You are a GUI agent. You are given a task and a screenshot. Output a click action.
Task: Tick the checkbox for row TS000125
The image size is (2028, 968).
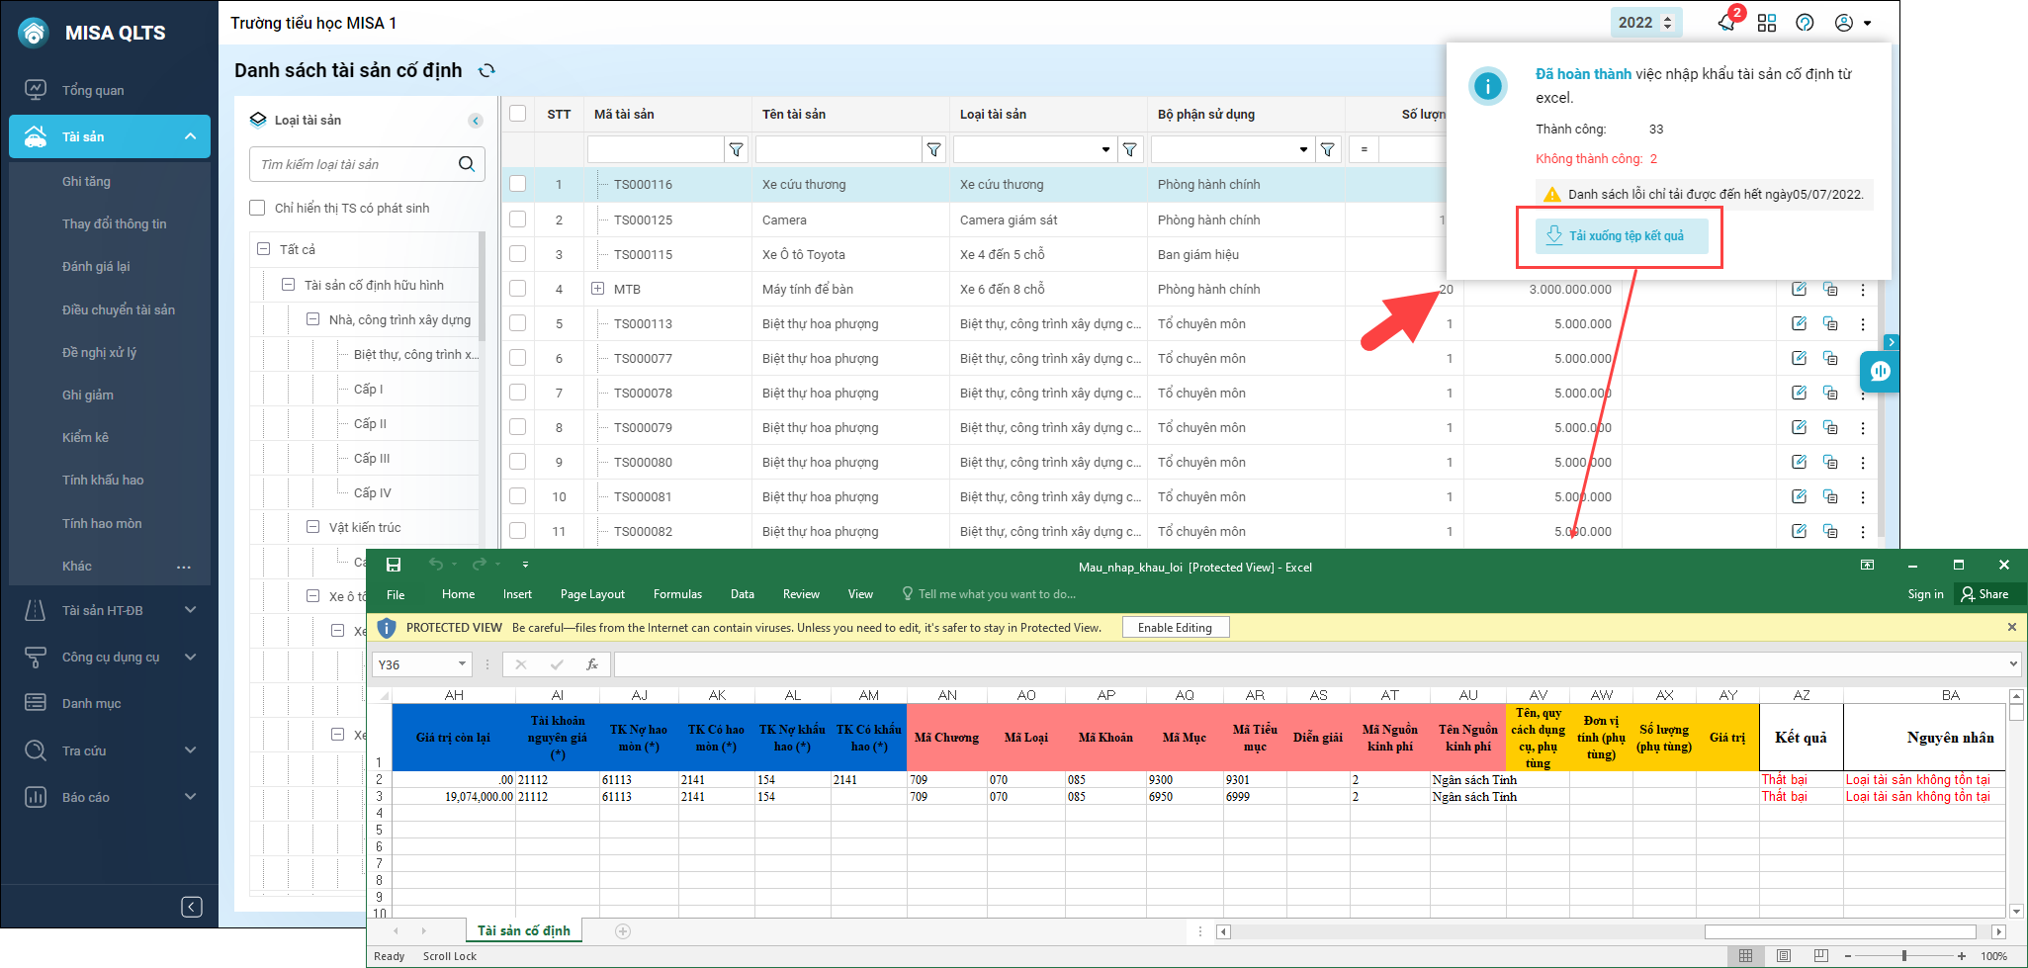pos(517,220)
